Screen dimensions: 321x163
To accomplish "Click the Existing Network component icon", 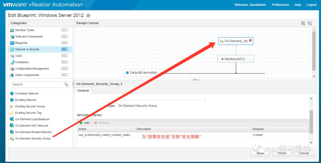I will (x=12, y=100).
